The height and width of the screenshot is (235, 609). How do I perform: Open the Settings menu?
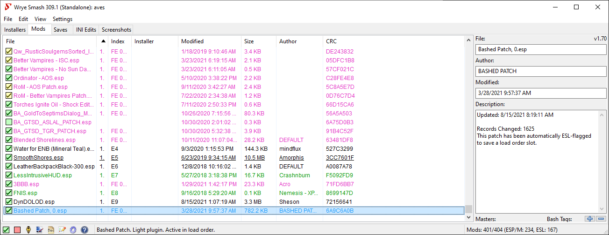pyautogui.click(x=63, y=19)
